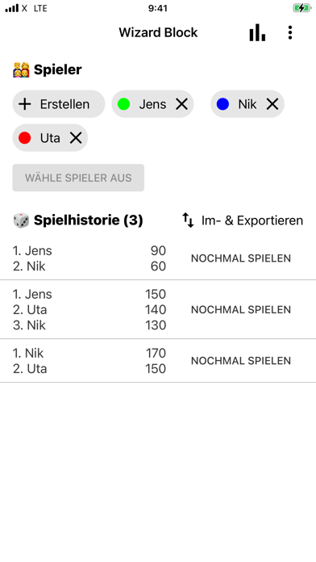Click the family emoji next to Spieler
Screen dimensions: 316x562
(x=21, y=69)
